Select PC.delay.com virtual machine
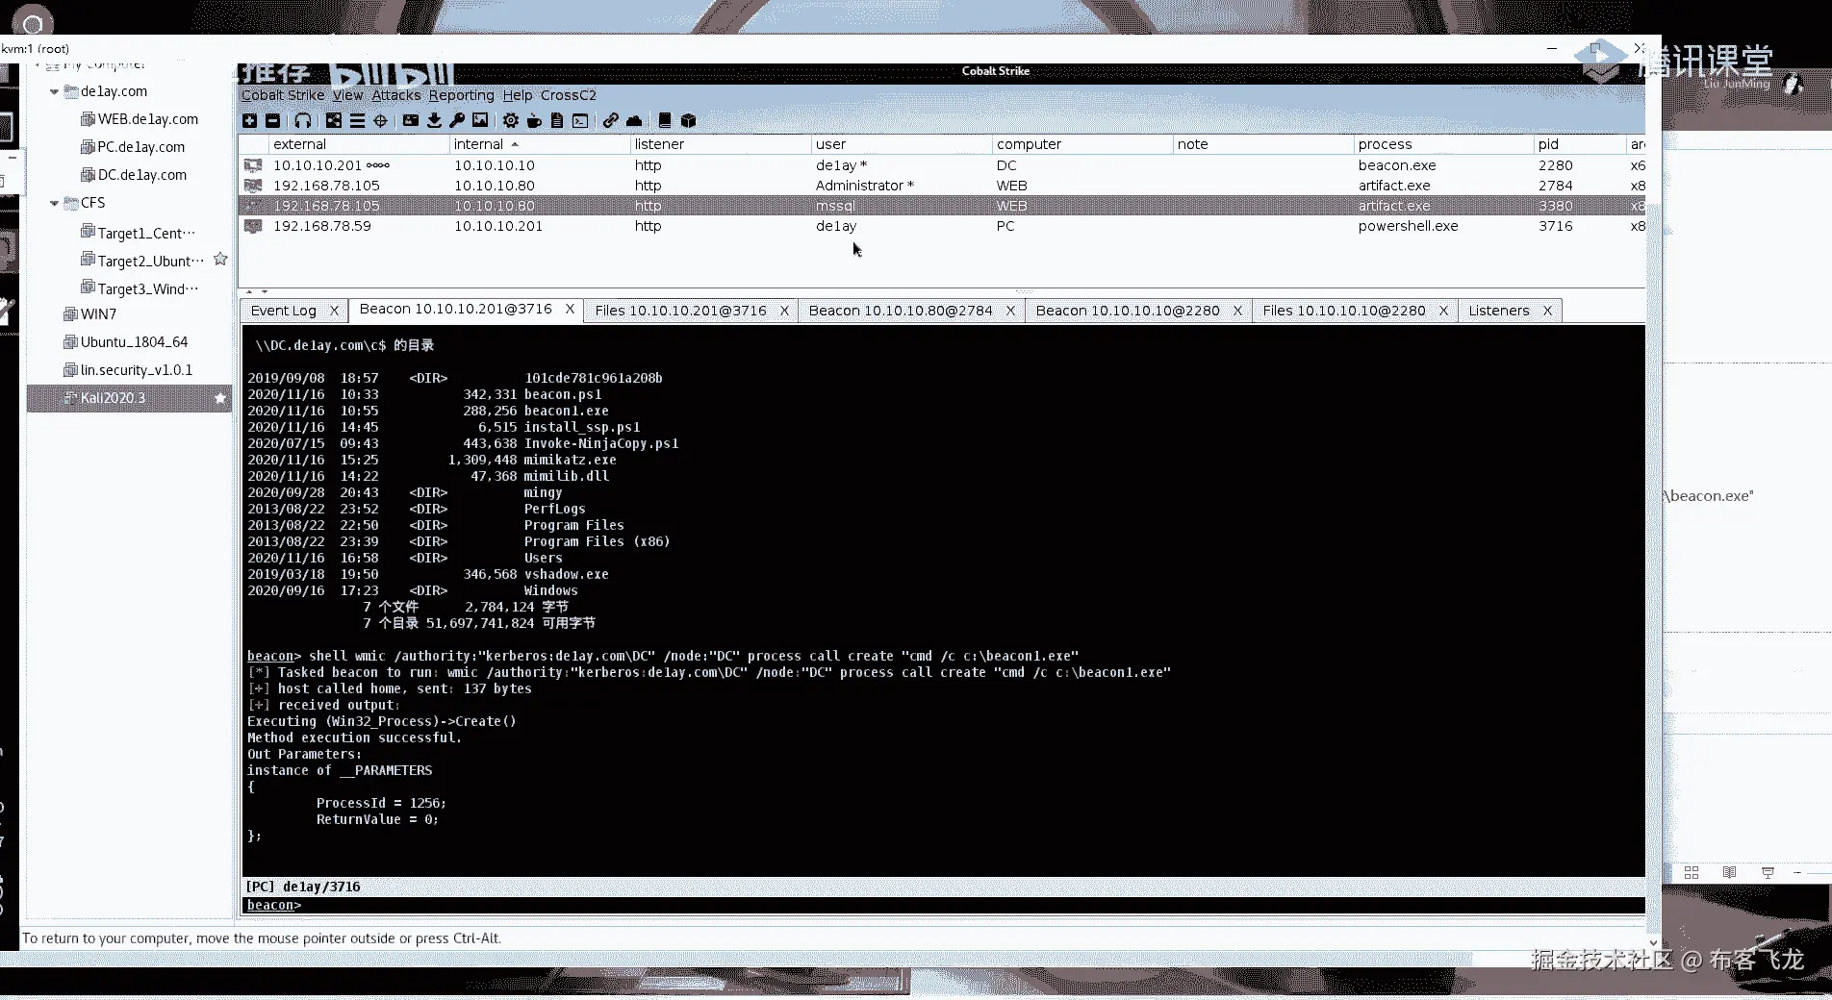Screen dimensions: 1832x1000 pyautogui.click(x=133, y=147)
